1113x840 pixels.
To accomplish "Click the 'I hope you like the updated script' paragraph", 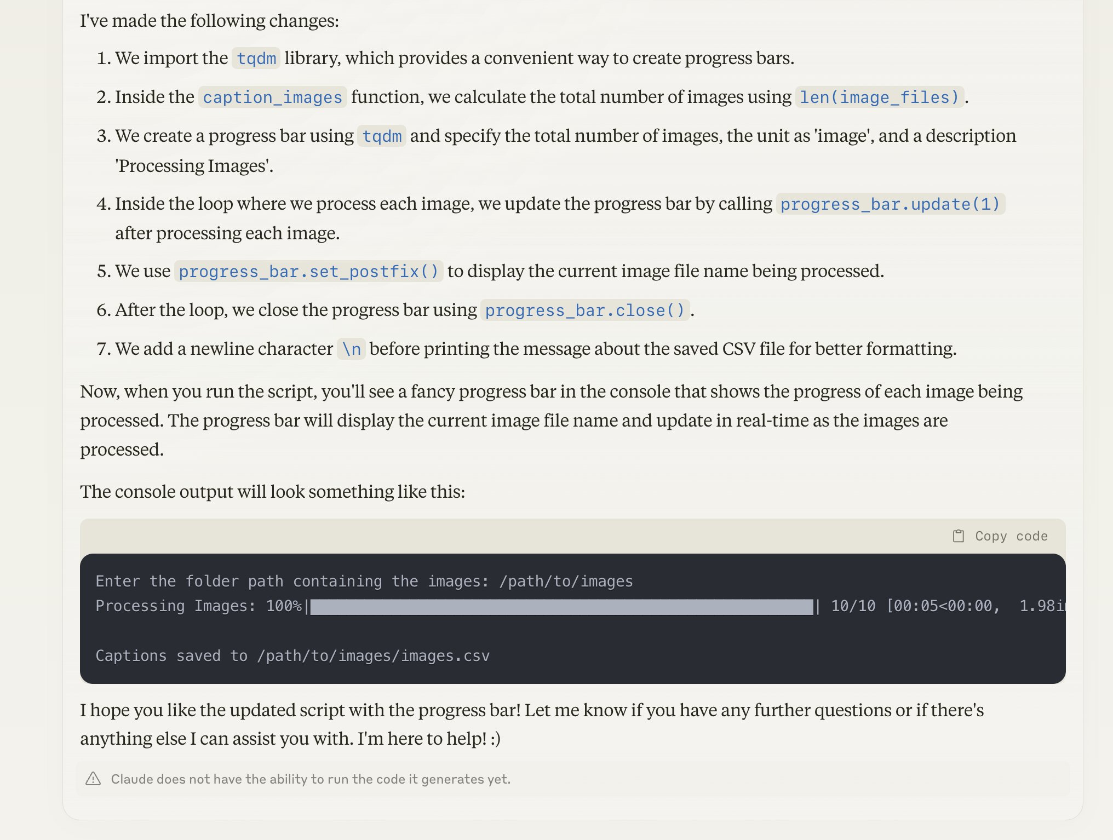I will point(532,724).
